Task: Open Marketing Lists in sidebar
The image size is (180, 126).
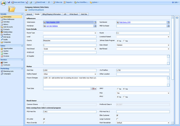Action: (x=7, y=71)
